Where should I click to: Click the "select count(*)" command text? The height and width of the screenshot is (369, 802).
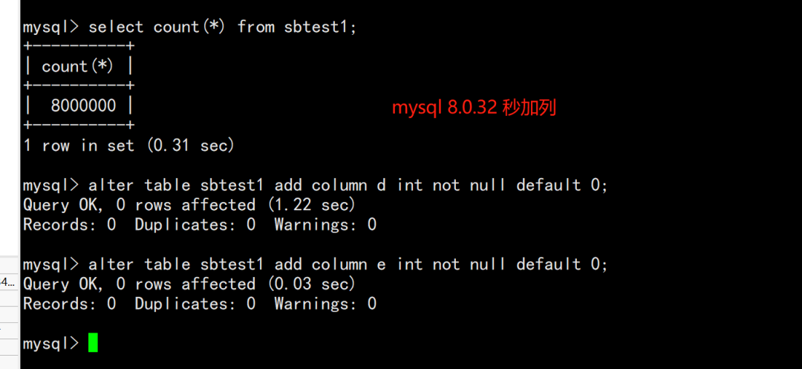point(156,27)
